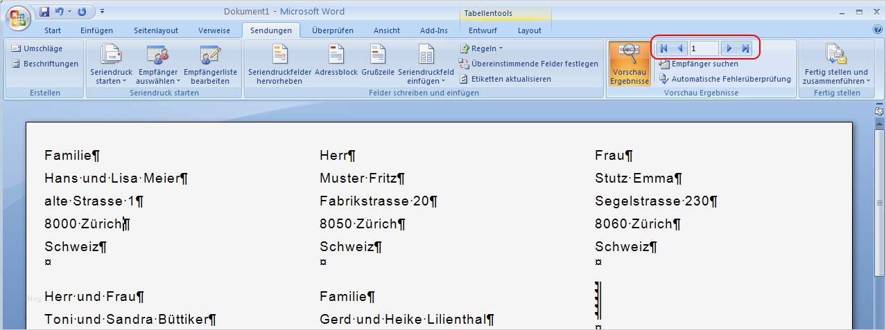Click the text 'Toni und Sandra Büttiker'

pos(126,320)
